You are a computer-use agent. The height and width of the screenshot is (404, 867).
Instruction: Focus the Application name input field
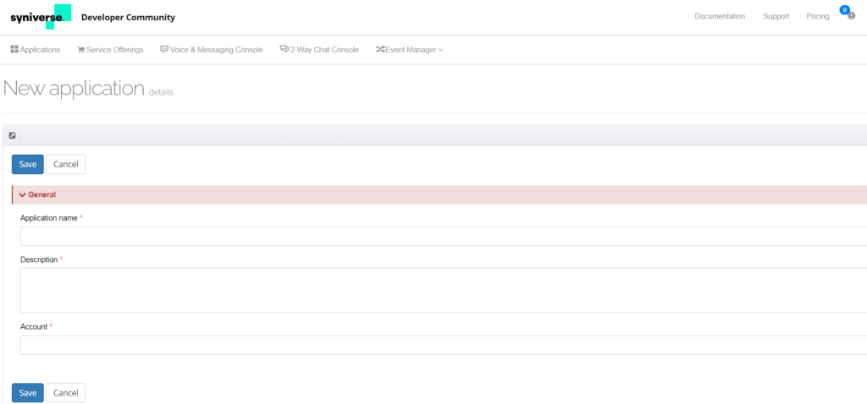tap(440, 236)
